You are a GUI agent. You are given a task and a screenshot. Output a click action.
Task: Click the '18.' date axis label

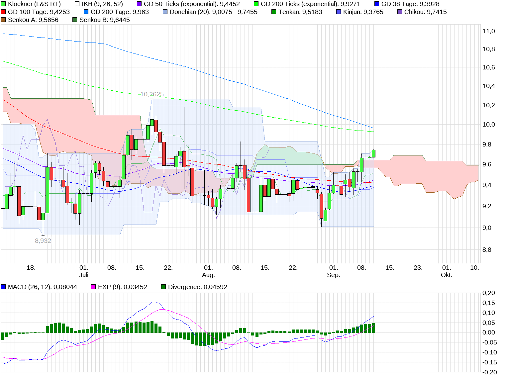(x=31, y=268)
